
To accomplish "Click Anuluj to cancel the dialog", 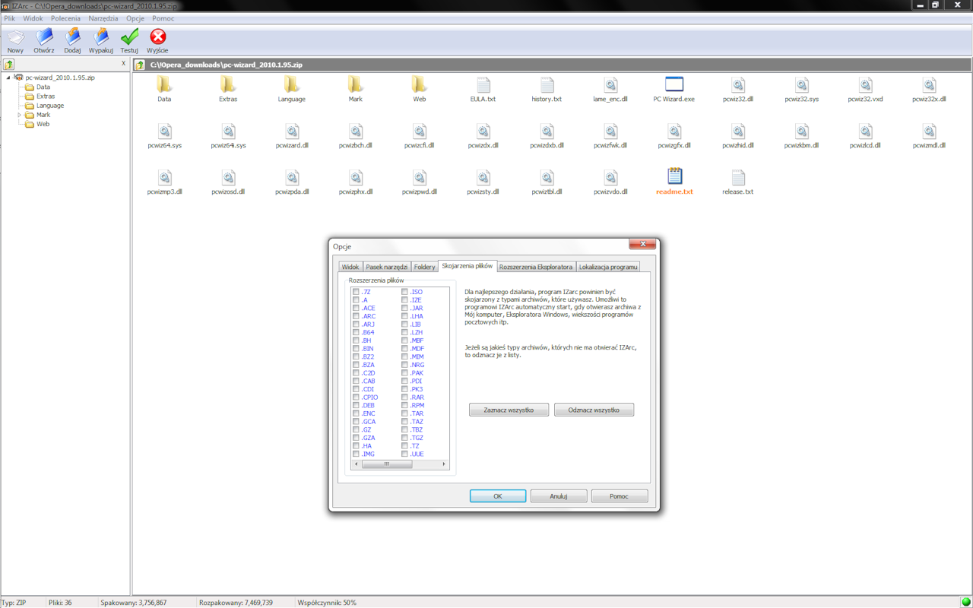I will (x=559, y=496).
